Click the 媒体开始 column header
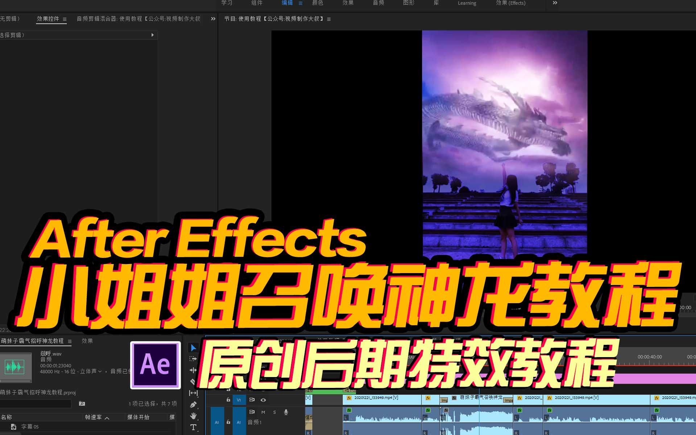This screenshot has width=696, height=435. pyautogui.click(x=138, y=417)
